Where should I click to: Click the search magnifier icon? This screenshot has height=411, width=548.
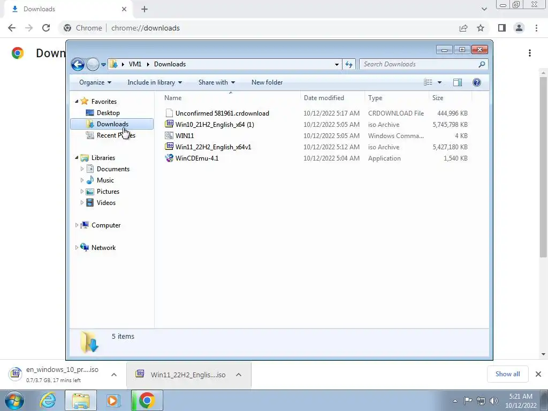click(x=482, y=64)
